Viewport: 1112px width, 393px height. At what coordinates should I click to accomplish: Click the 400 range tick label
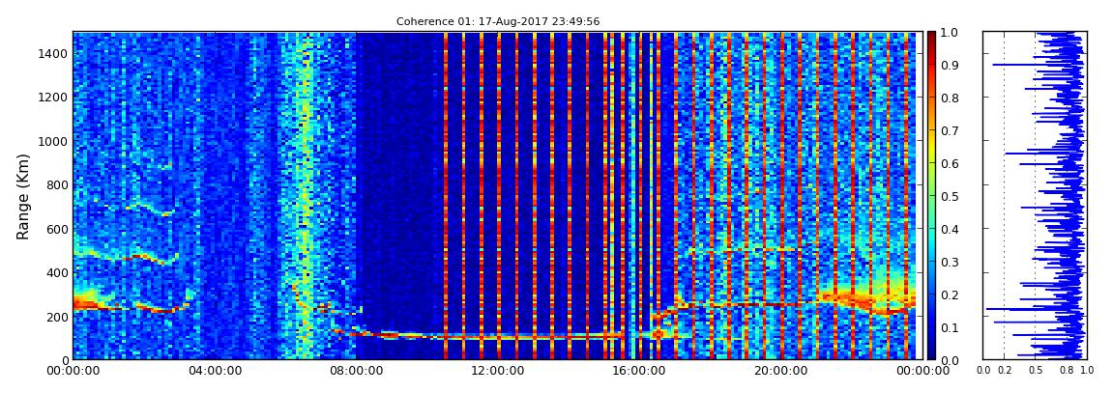55,272
